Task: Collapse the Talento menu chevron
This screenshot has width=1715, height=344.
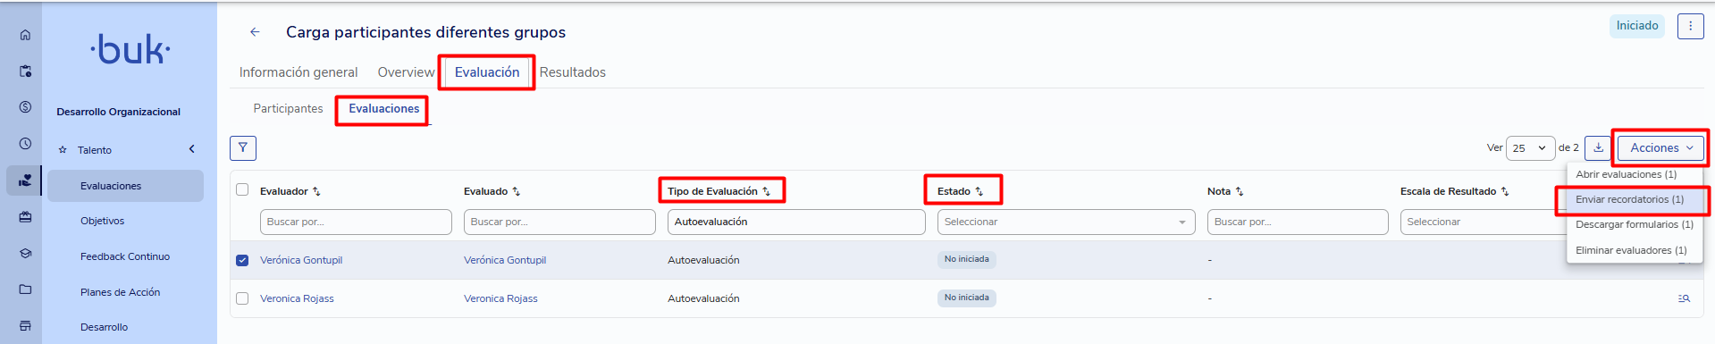Action: point(191,149)
